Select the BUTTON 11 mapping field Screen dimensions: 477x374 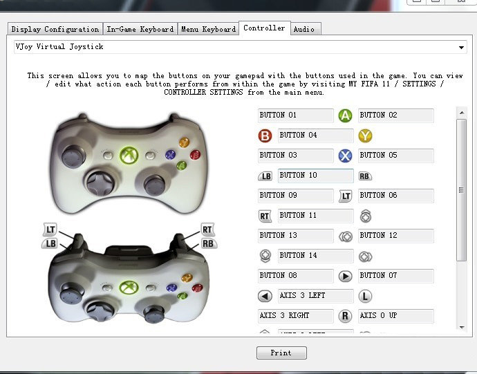coord(316,216)
